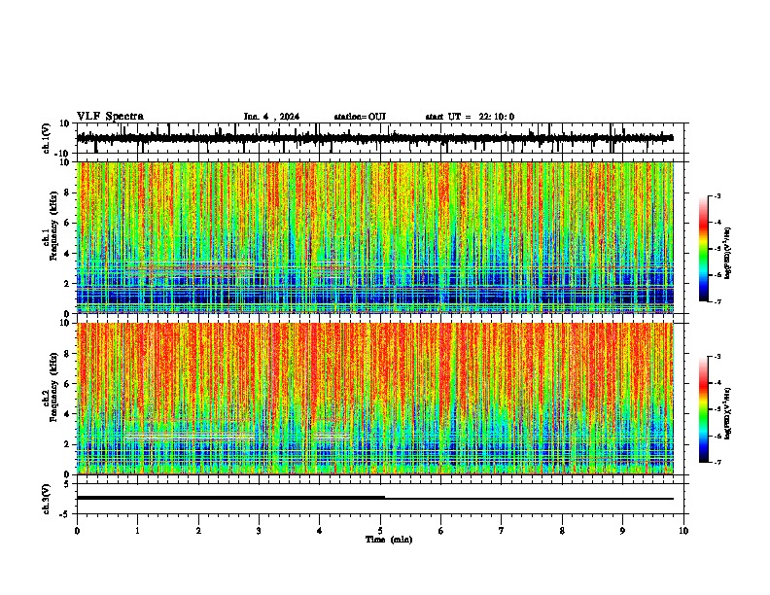Image resolution: width=770 pixels, height=595 pixels.
Task: Click inside the ch.1 spectrogram panel
Action: coord(375,237)
